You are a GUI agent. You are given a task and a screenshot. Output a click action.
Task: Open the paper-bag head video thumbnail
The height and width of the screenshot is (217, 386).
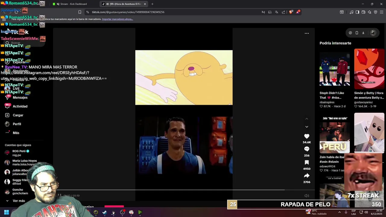click(369, 133)
